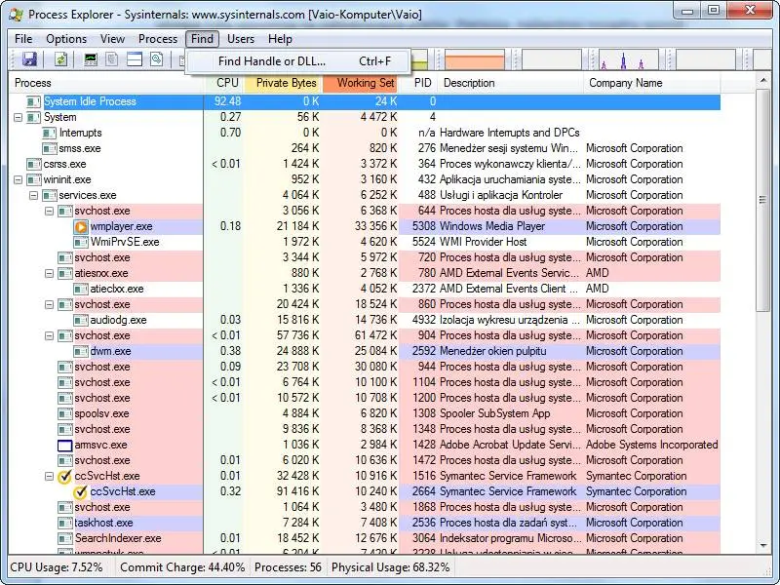This screenshot has height=585, width=780.
Task: Collapse the parent ccSvcHst.exe tree node
Action: click(x=50, y=476)
